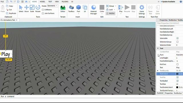Click Update Available notice
The height and width of the screenshot is (103, 183).
pos(168,2)
